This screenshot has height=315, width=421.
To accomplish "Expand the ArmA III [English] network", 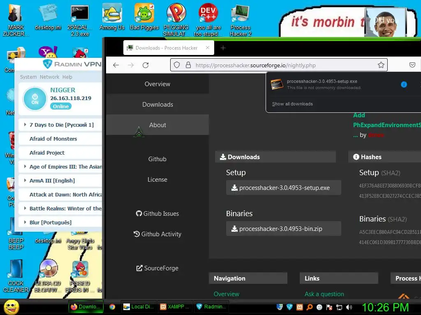I will tap(25, 180).
